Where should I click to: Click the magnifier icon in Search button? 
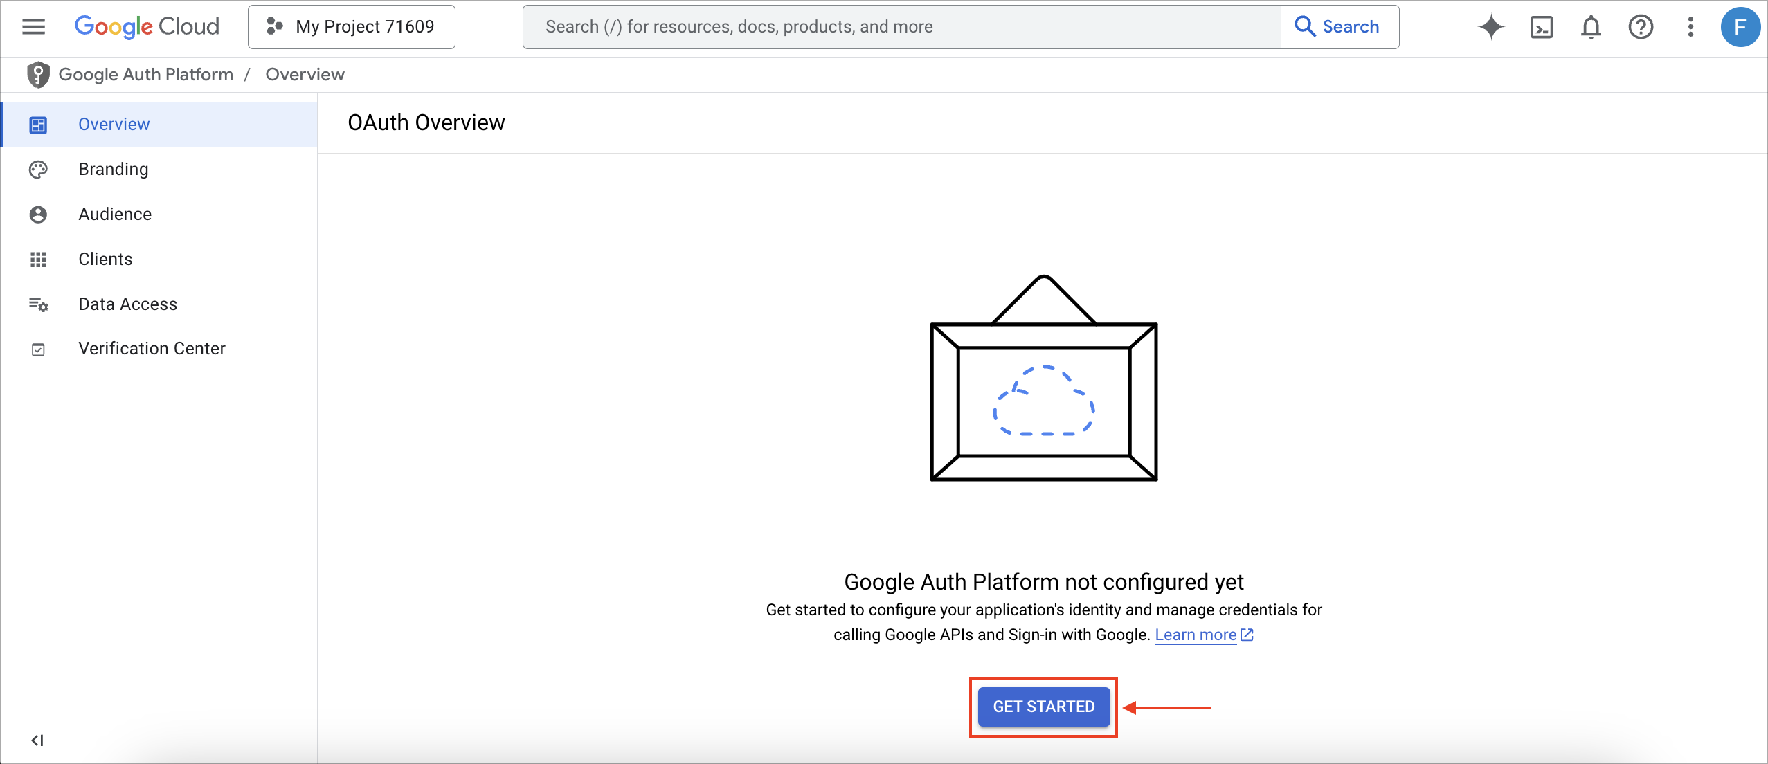[x=1305, y=26]
